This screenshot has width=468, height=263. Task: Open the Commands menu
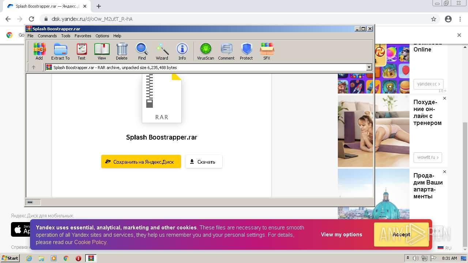(47, 36)
